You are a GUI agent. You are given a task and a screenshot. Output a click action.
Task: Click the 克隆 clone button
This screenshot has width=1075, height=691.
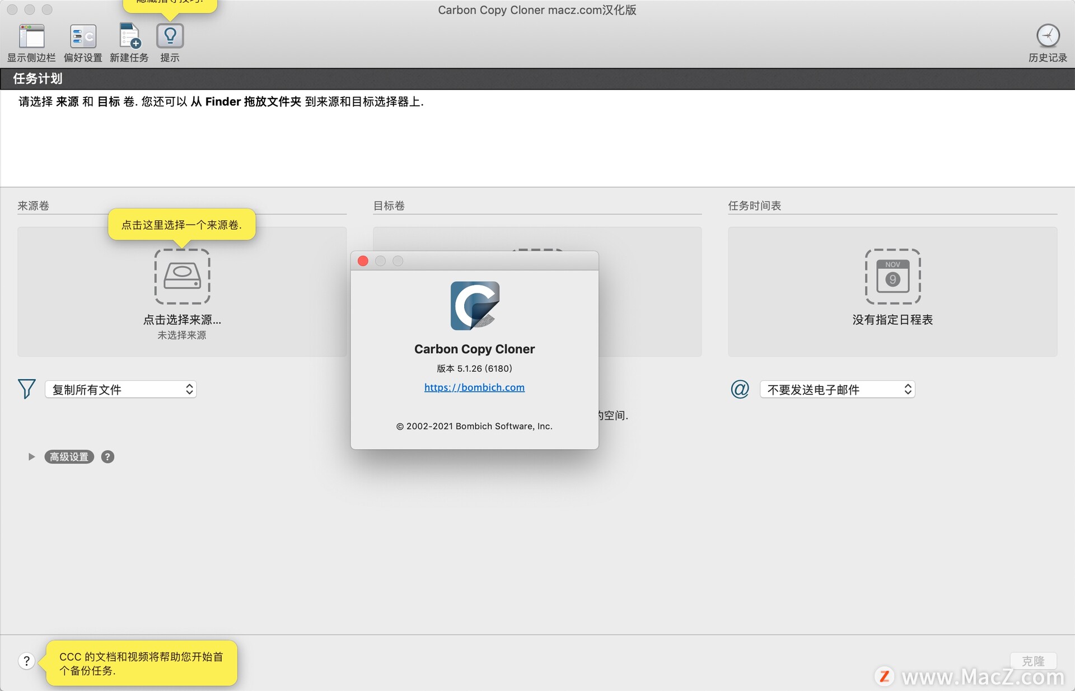(1033, 661)
